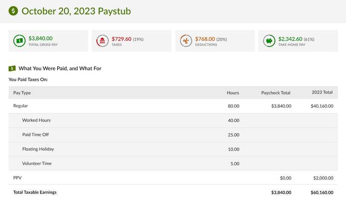Click the Taxes building icon

pos(102,41)
